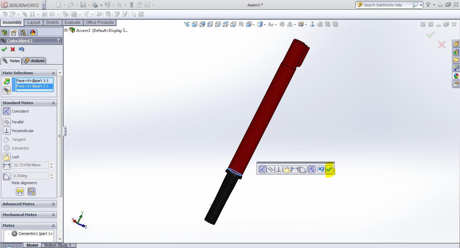Select Face<4>@part 1-1 in Mate Selections
The image size is (460, 248).
(33, 81)
